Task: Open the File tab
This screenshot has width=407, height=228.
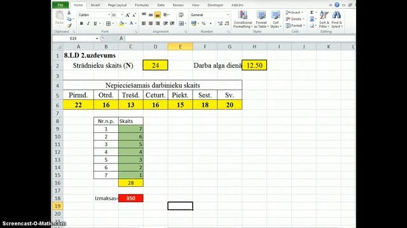Action: [x=60, y=5]
